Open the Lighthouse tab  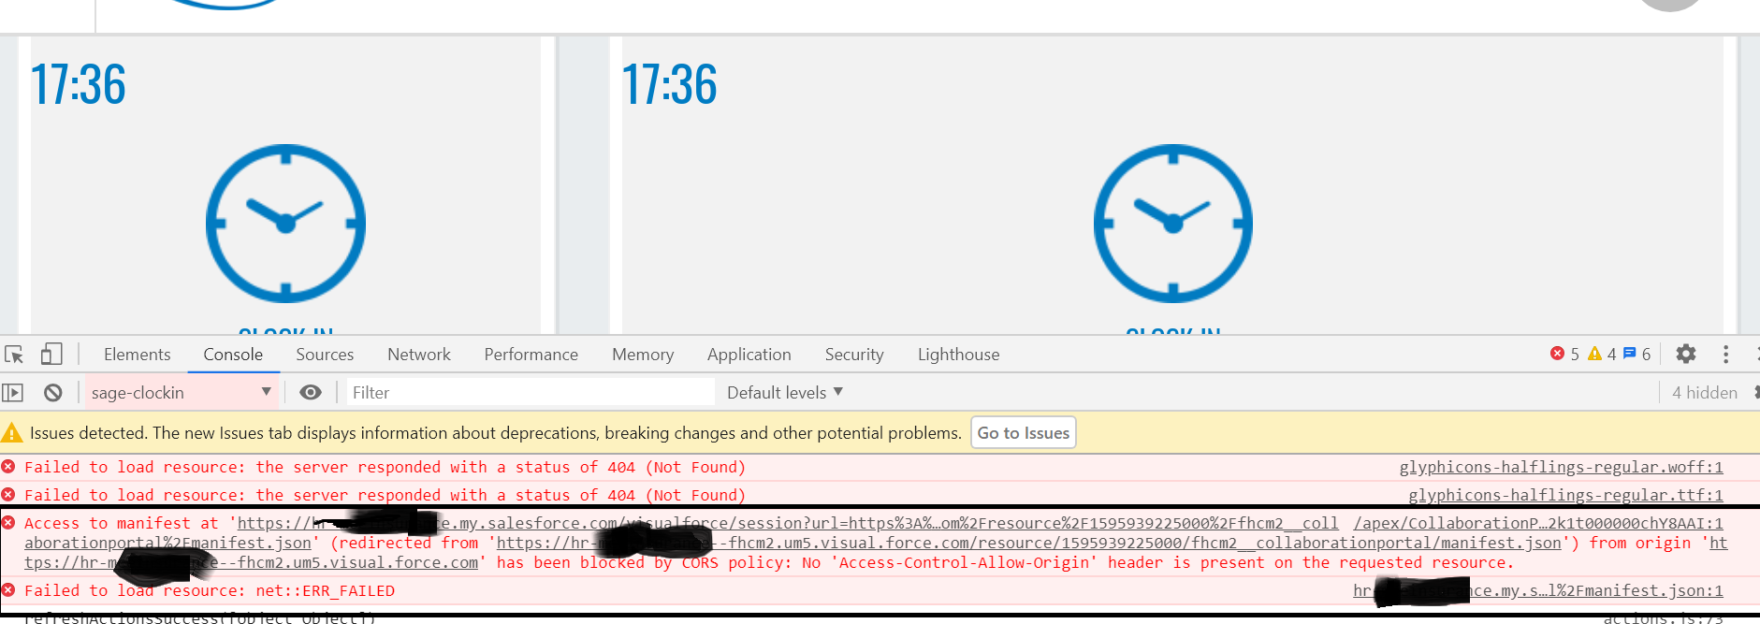[958, 355]
